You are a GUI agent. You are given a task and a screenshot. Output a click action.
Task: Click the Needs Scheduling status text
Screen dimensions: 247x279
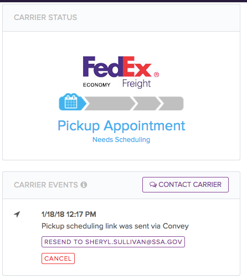click(121, 140)
